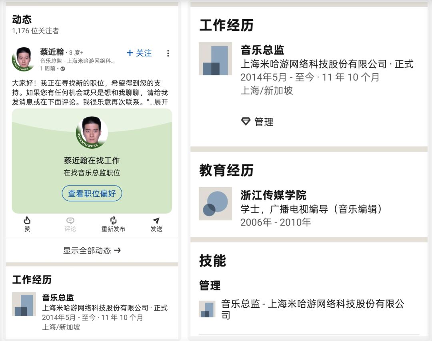
Task: Like the post with 赞
Action: point(27,224)
